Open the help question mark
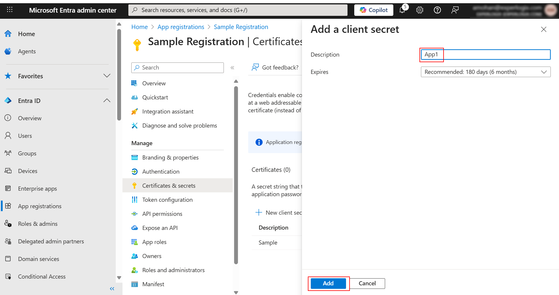 (x=437, y=10)
